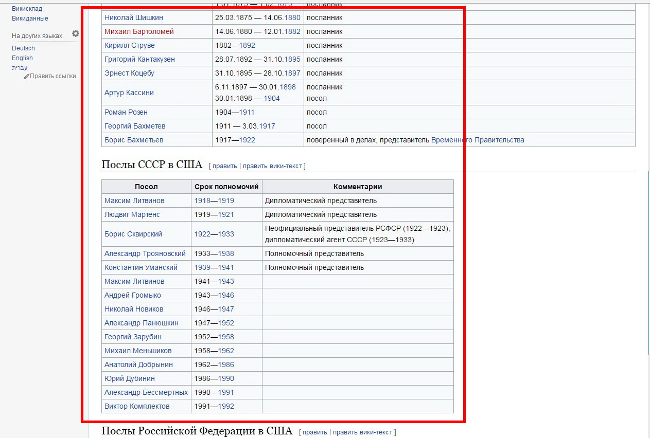Open the Константин Уманский link

pyautogui.click(x=140, y=267)
